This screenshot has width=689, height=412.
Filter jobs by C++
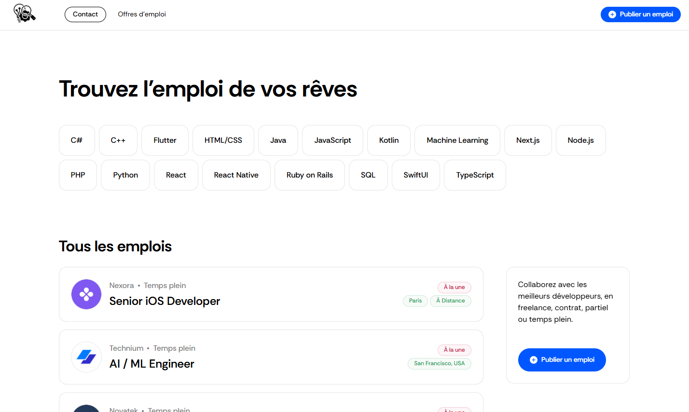tap(118, 140)
